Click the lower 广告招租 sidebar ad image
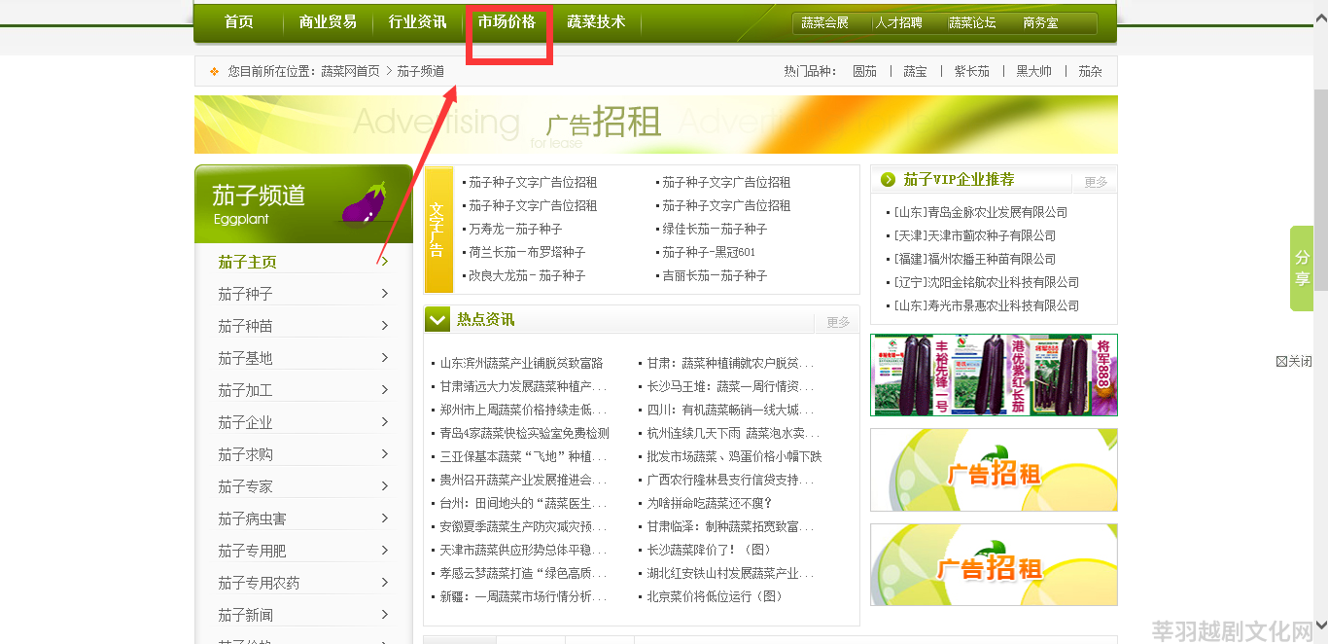 (994, 565)
